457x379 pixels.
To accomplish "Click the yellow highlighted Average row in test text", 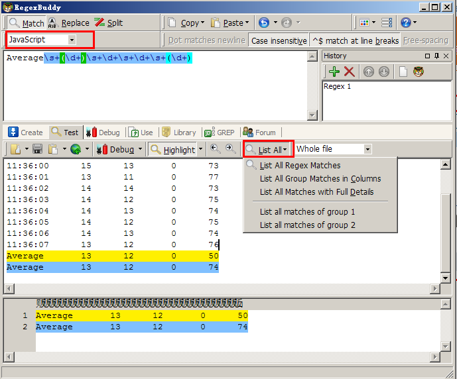I will click(113, 256).
